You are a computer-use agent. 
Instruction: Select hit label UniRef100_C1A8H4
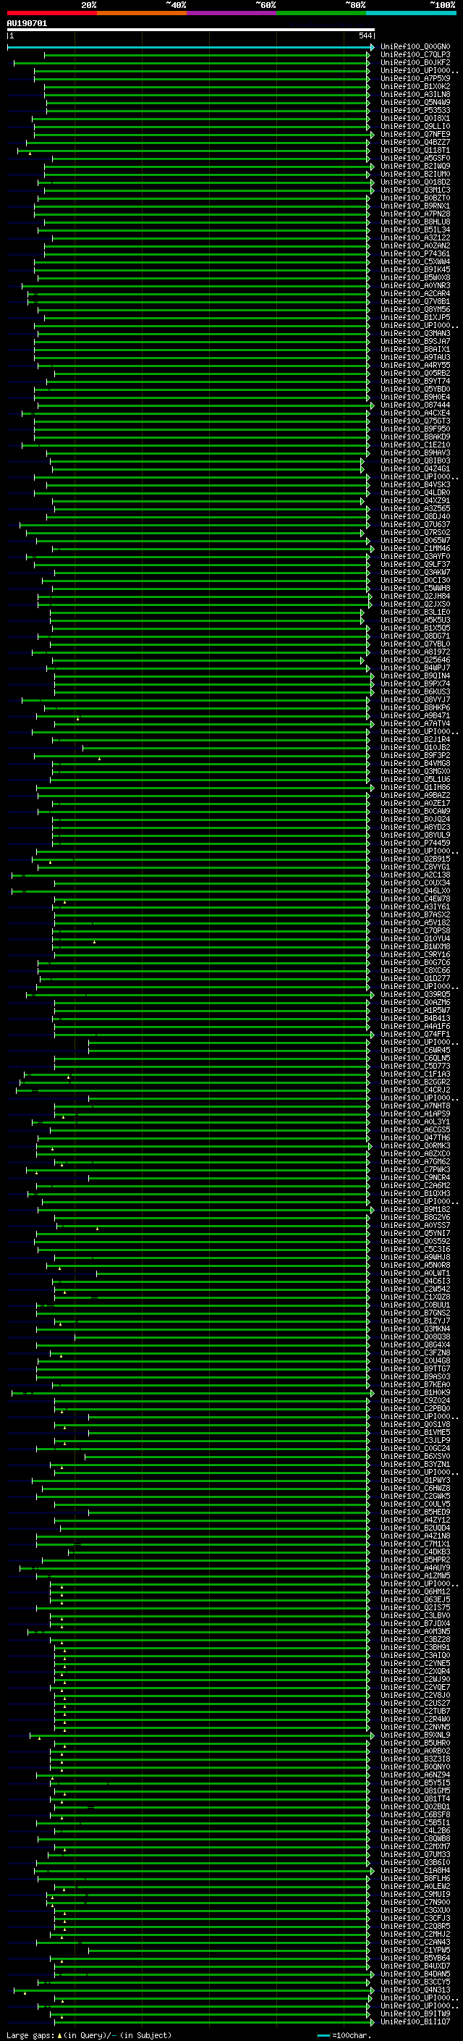[x=415, y=1870]
